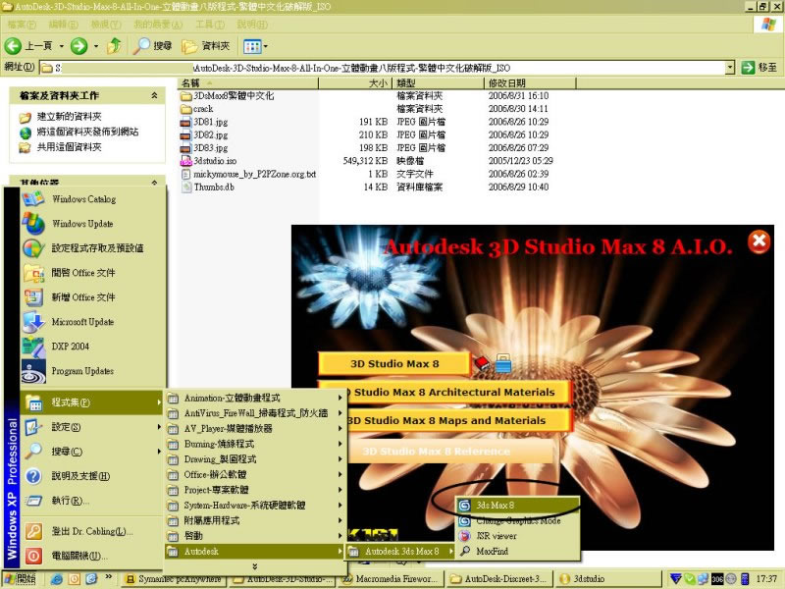785x589 pixels.
Task: Select the crack folder icon
Action: click(185, 109)
